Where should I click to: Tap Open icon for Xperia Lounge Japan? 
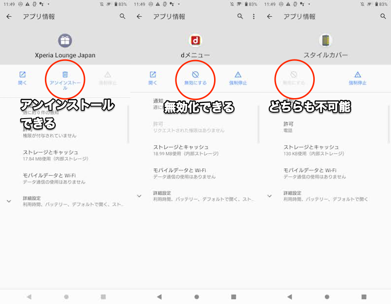(x=22, y=75)
